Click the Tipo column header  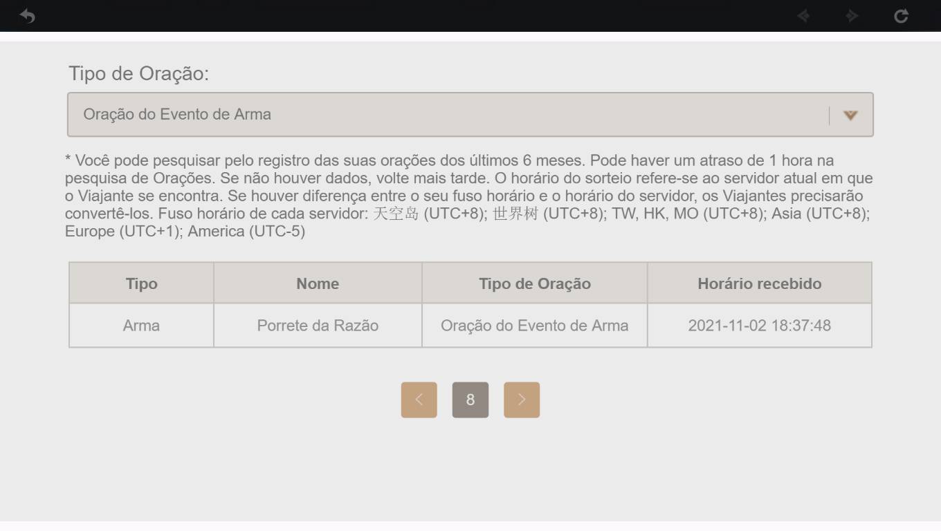[x=141, y=283]
